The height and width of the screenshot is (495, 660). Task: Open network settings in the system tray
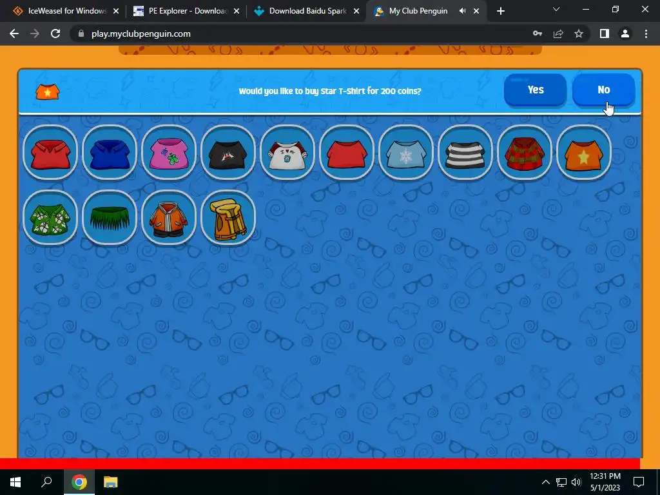click(x=561, y=482)
